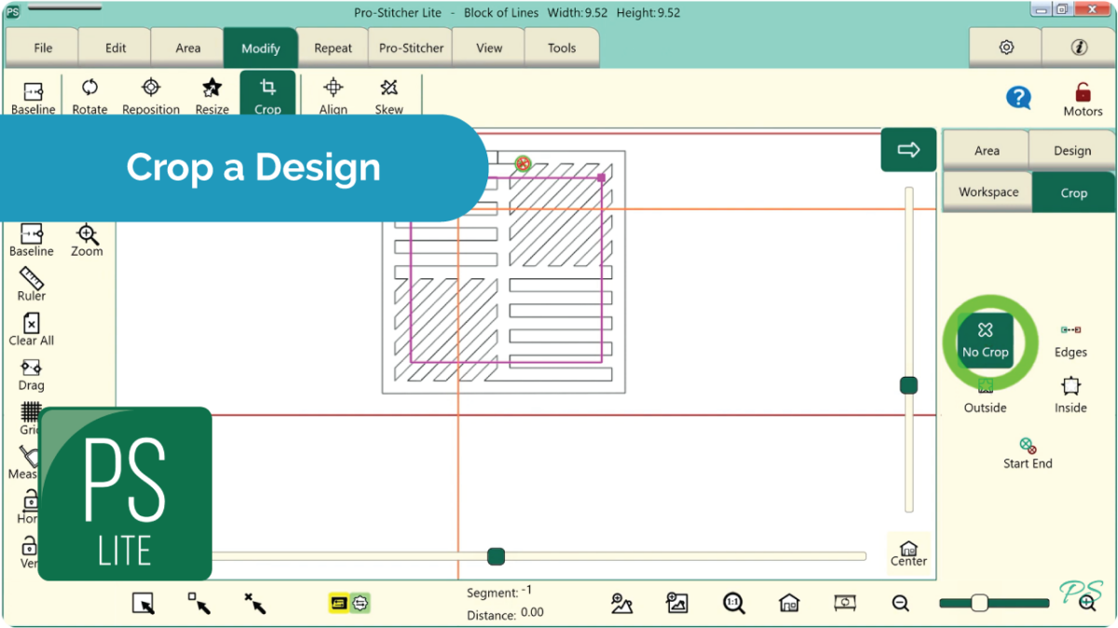The image size is (1118, 628).
Task: Select the No Crop option
Action: pyautogui.click(x=985, y=340)
